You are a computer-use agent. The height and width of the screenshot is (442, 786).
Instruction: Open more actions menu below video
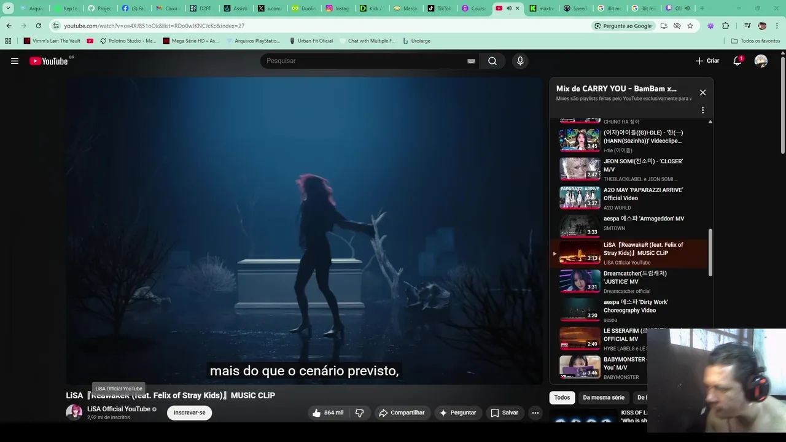[535, 413]
